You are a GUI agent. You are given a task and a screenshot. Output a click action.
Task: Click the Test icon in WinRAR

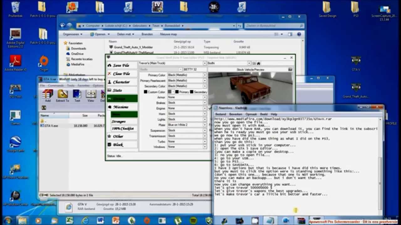(x=77, y=96)
